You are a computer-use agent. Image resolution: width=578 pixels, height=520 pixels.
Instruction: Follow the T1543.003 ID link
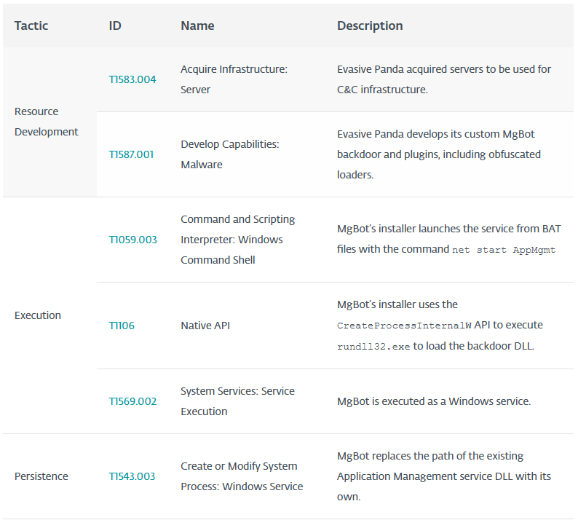[x=132, y=476]
